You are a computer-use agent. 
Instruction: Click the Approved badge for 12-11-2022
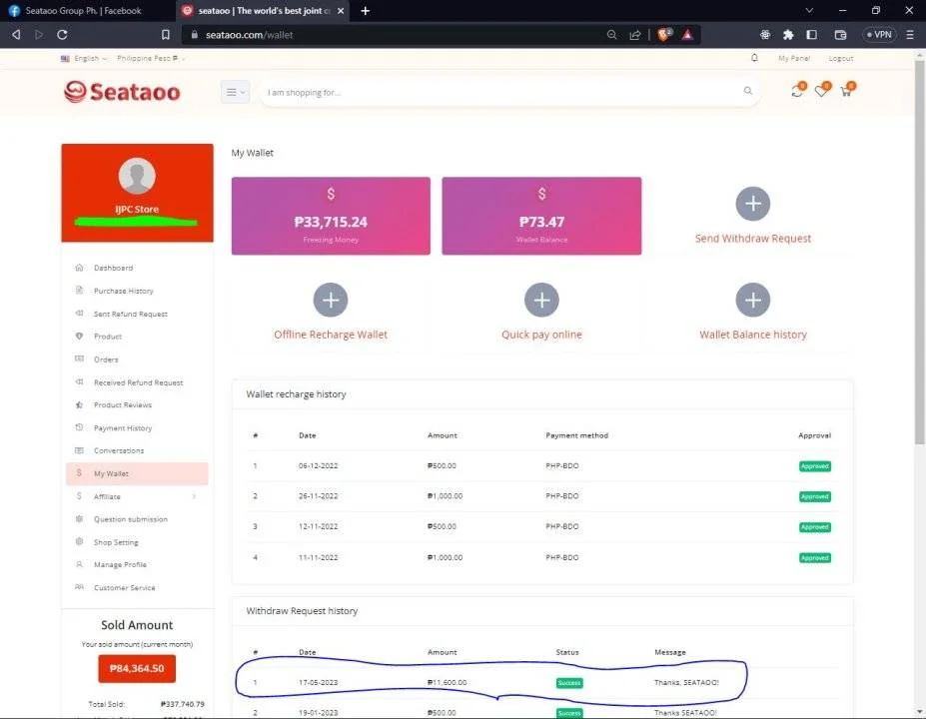815,527
